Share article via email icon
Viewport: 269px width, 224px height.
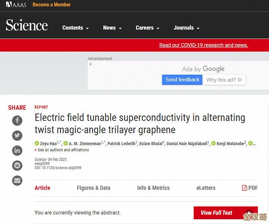coord(17,180)
